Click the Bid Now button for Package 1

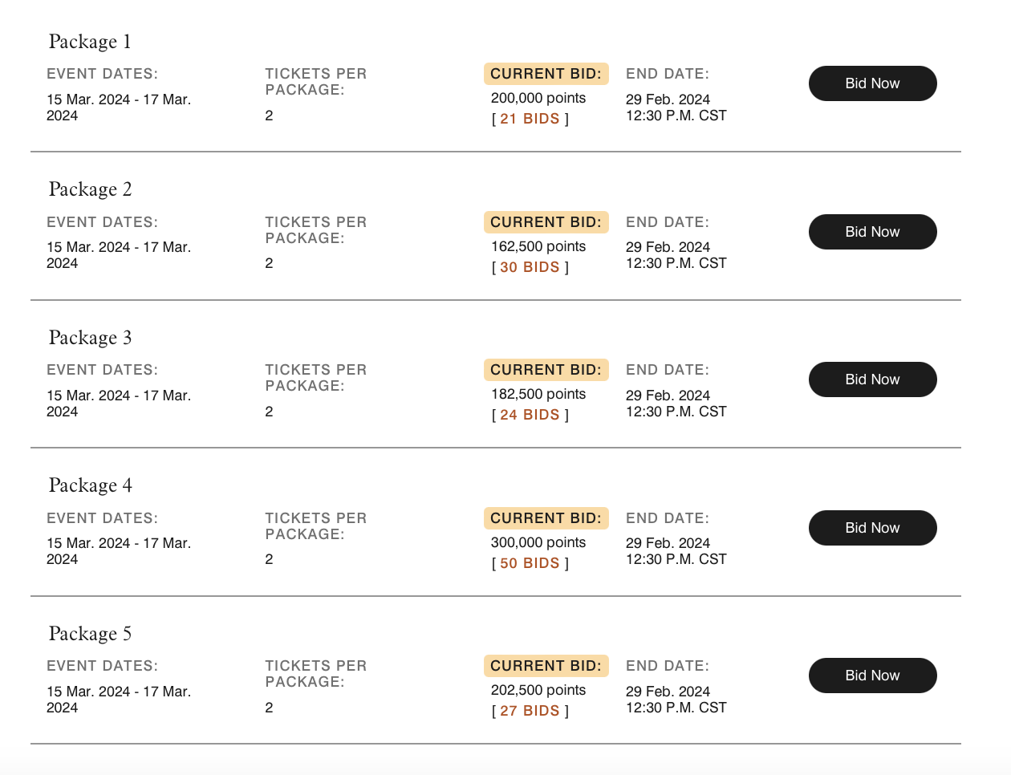click(x=872, y=83)
